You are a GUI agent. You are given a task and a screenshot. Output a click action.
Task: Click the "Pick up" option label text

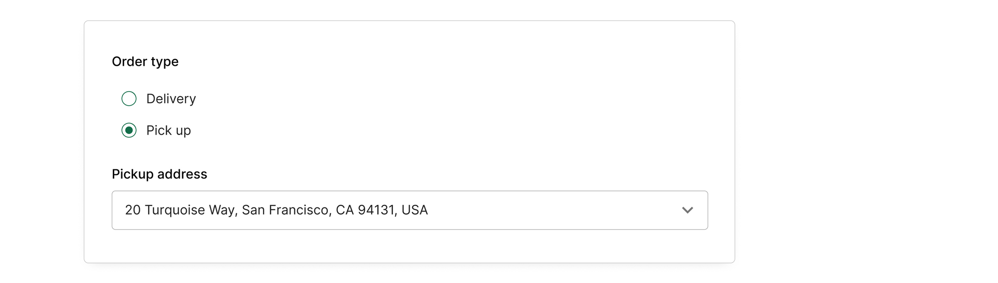click(x=169, y=131)
